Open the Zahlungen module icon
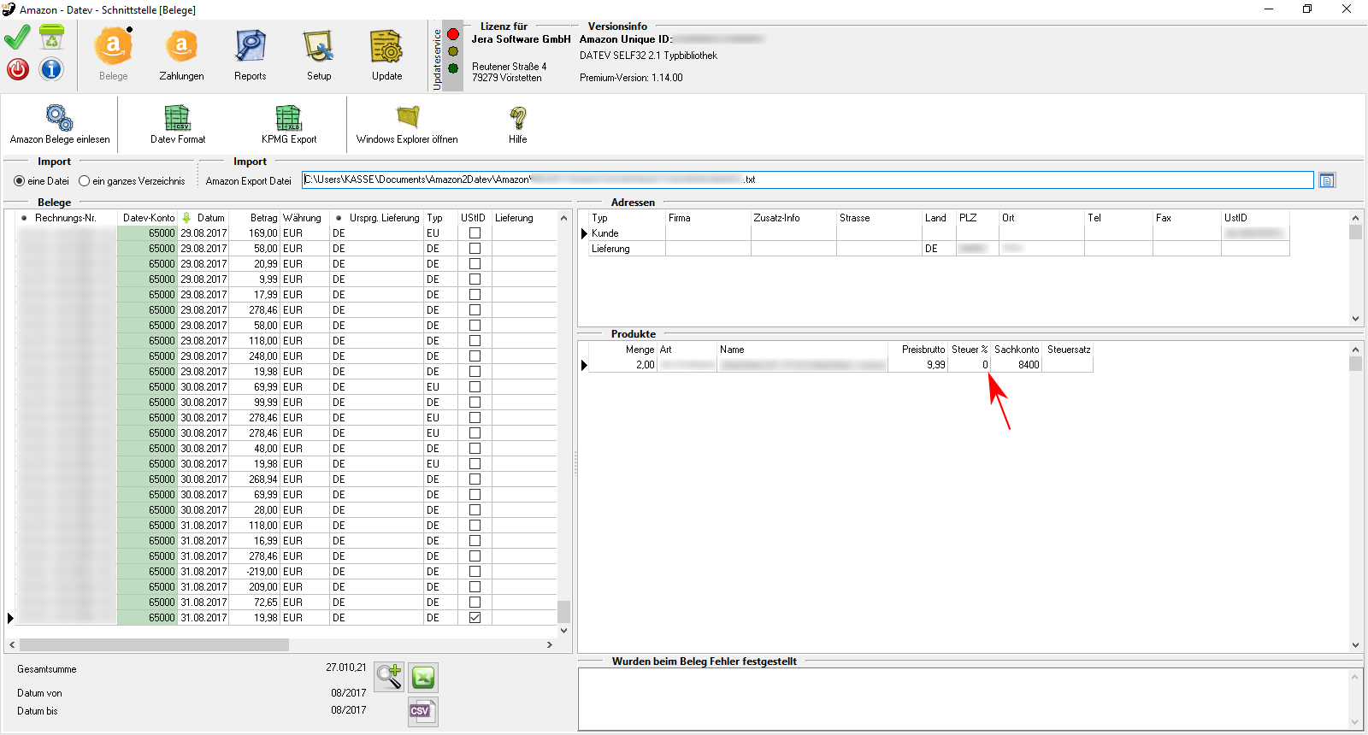 click(181, 48)
